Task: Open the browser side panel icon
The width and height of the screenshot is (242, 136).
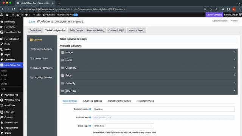Action: (x=228, y=9)
